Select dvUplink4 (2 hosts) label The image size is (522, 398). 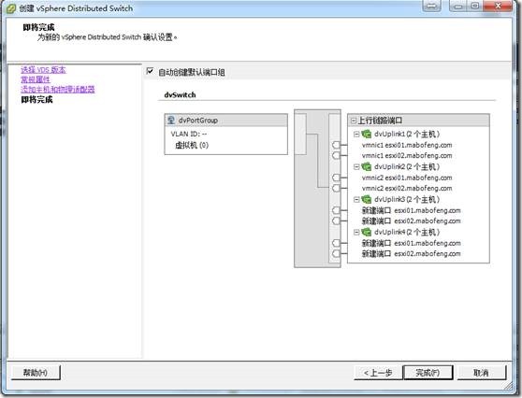click(407, 232)
